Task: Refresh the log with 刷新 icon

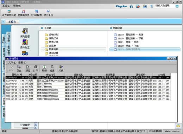Action: click(44, 69)
